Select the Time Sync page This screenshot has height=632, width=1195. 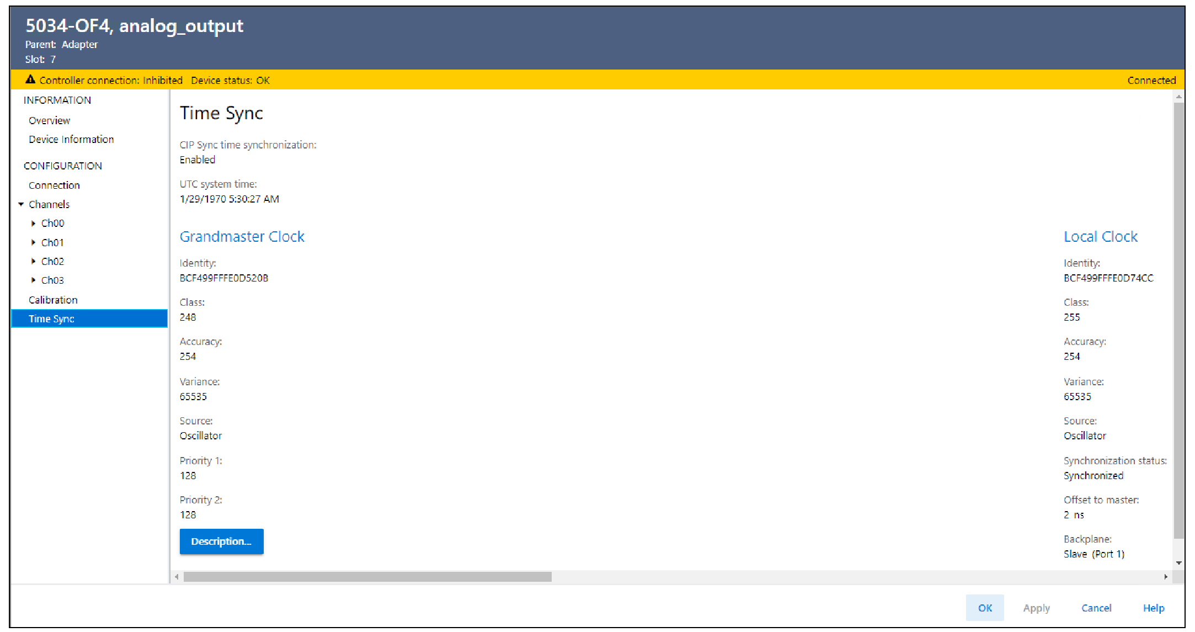pyautogui.click(x=89, y=318)
